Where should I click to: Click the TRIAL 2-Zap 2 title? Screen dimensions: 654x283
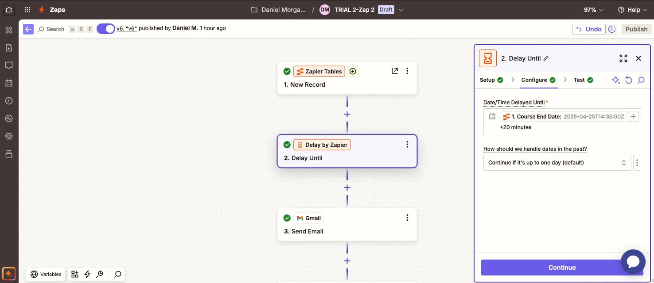[x=354, y=10]
